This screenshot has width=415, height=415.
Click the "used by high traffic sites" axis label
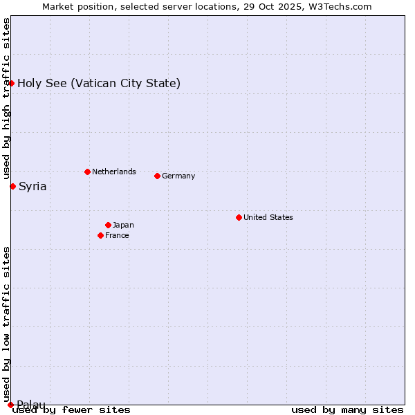[x=6, y=98]
